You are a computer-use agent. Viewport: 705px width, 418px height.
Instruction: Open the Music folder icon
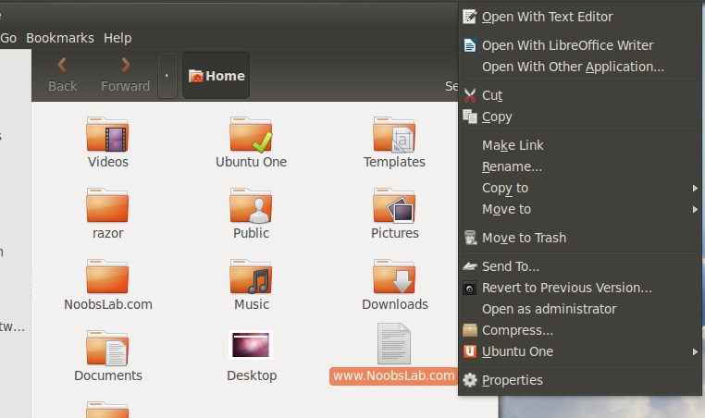pos(251,277)
